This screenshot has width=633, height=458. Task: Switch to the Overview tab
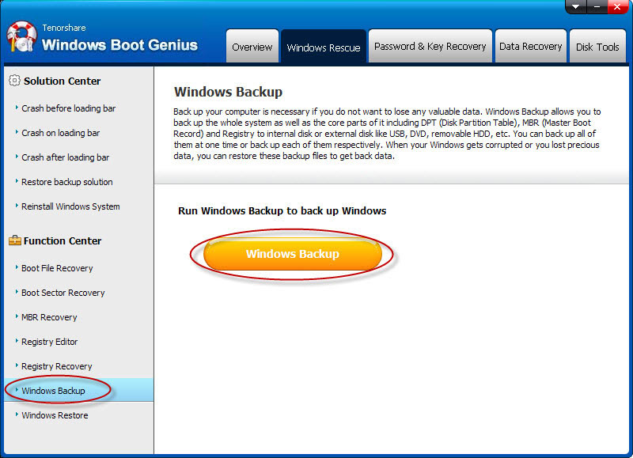coord(252,47)
